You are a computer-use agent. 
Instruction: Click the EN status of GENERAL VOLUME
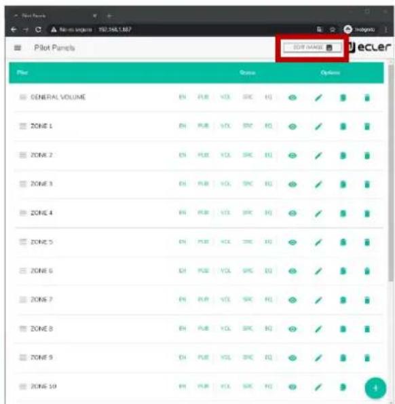(183, 97)
